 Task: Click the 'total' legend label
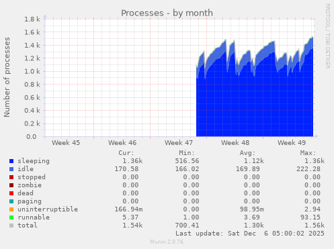pos(28,226)
